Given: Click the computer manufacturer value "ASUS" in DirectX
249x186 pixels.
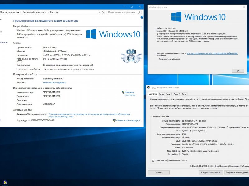Looking at the screenshot, I should point(184,134).
